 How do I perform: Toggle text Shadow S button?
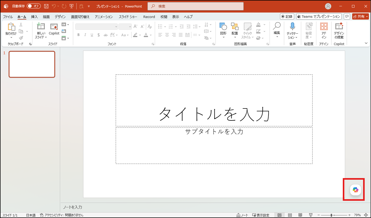point(99,35)
